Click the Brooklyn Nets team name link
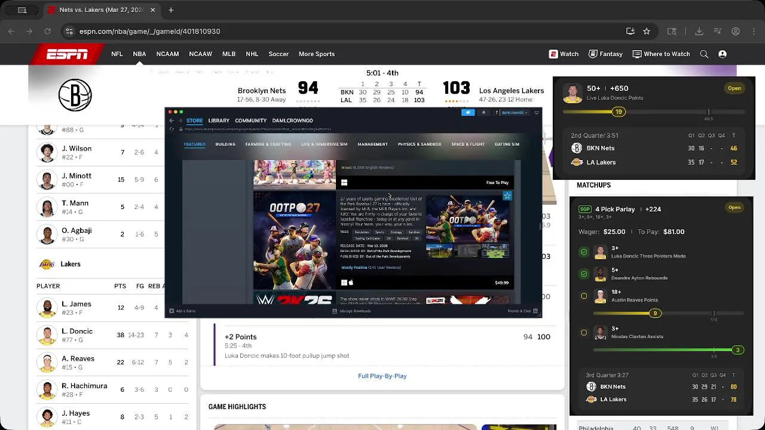 pos(262,91)
